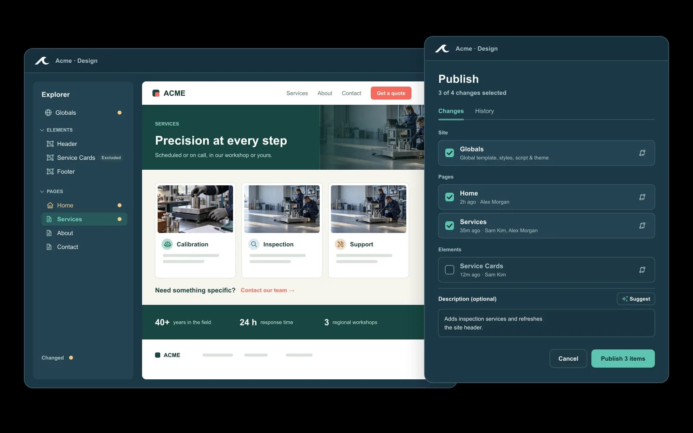Click the Header element icon in Explorer

(x=50, y=144)
